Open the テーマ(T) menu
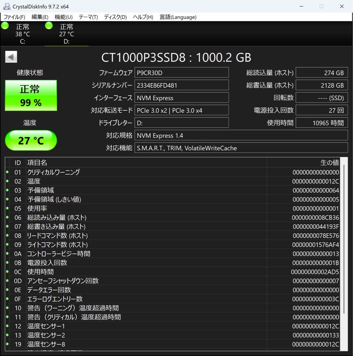This screenshot has width=353, height=356. [x=88, y=17]
